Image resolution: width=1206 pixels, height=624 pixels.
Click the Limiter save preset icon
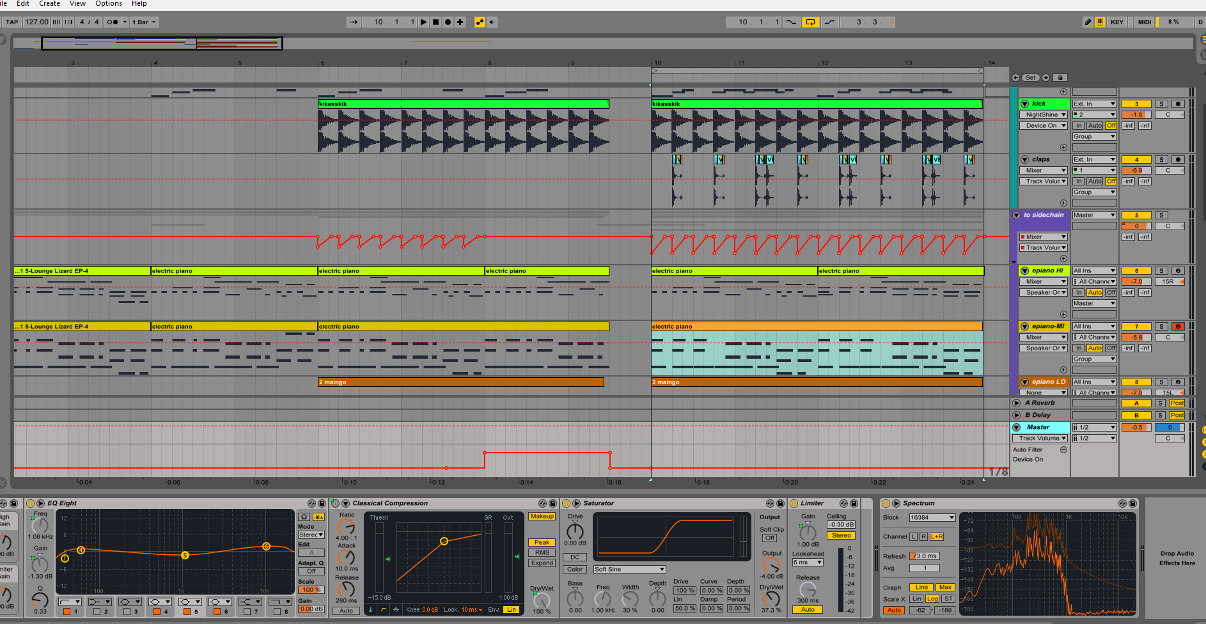[x=853, y=503]
